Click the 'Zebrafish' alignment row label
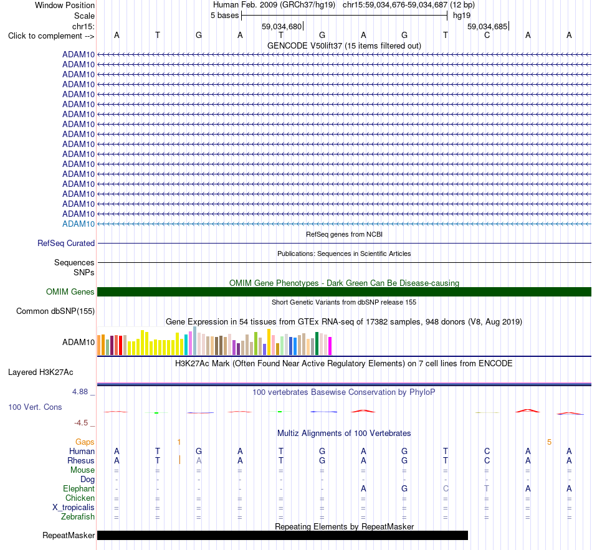592x550 pixels. 78,517
